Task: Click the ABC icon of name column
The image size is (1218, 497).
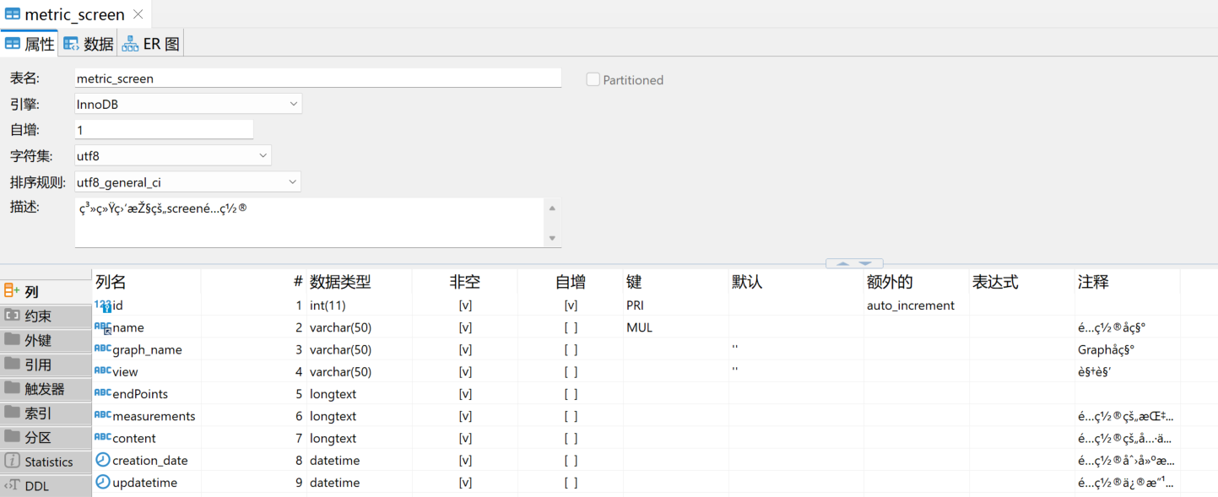Action: point(103,327)
